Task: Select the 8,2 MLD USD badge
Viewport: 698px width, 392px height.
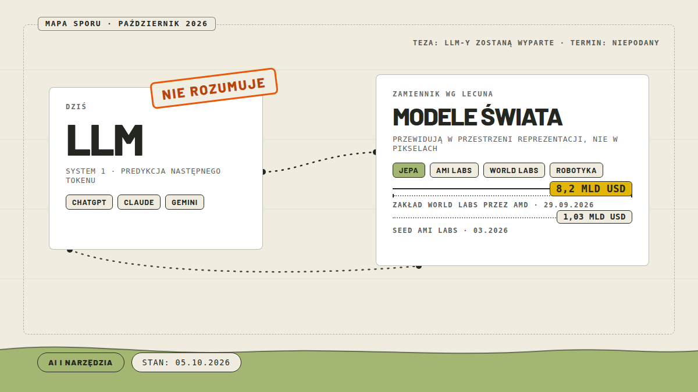Action: [591, 189]
